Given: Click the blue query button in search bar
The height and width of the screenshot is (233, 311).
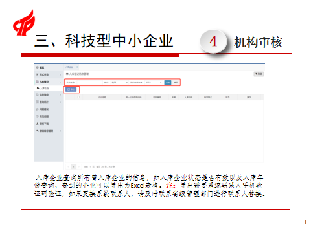Looking at the screenshot, I should (x=168, y=82).
